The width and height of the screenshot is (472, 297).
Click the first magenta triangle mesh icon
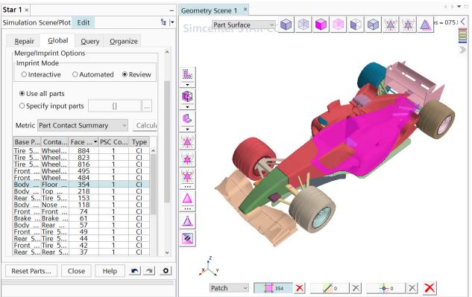pos(187,141)
